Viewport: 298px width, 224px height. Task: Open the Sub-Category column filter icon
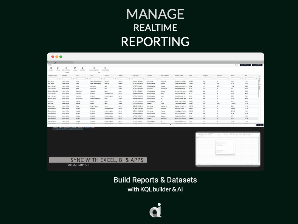(x=172, y=79)
